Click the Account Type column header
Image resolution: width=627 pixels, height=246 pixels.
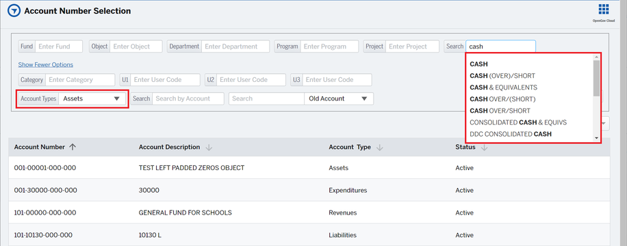(350, 147)
